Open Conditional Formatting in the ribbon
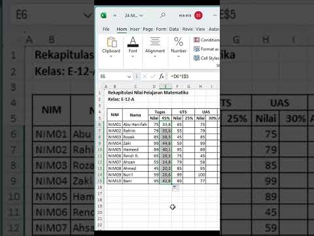Image resolution: width=314 pixels, height=236 pixels. tap(207, 40)
